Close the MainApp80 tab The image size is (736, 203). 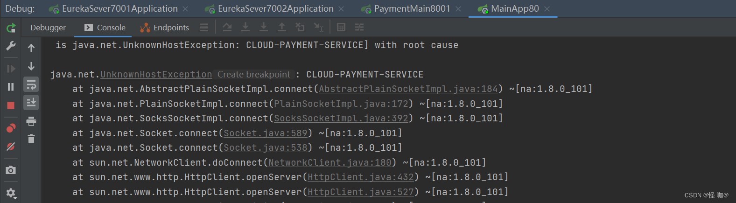547,9
